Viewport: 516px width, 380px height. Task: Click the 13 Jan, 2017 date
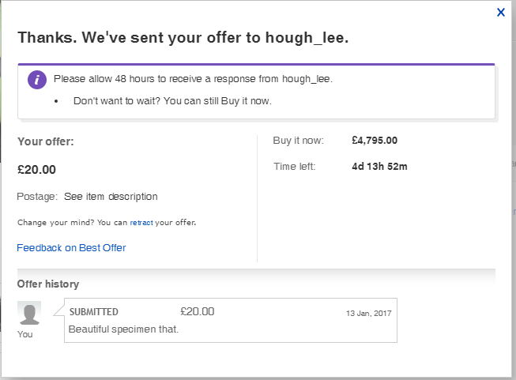tap(368, 313)
